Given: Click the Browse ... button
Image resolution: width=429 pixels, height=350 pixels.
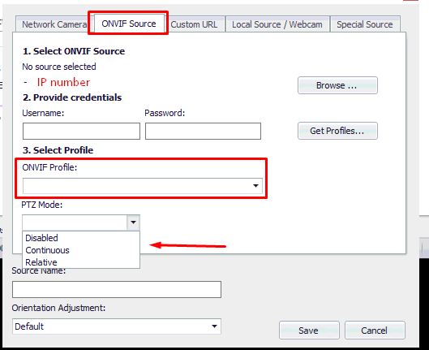Looking at the screenshot, I should click(x=337, y=85).
